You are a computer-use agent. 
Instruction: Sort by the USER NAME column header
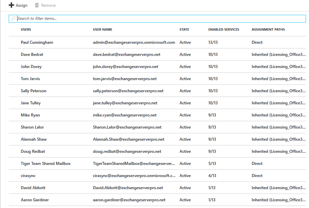coord(102,29)
